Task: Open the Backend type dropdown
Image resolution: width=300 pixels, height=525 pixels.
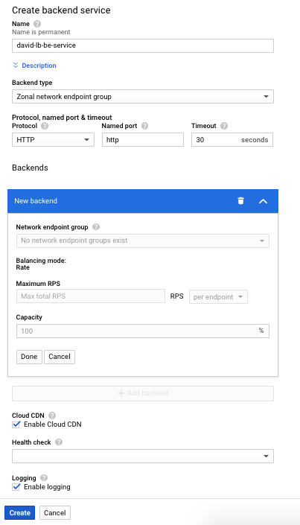Action: click(x=143, y=96)
